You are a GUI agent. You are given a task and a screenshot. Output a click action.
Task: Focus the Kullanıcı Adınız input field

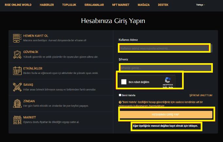pos(166,48)
